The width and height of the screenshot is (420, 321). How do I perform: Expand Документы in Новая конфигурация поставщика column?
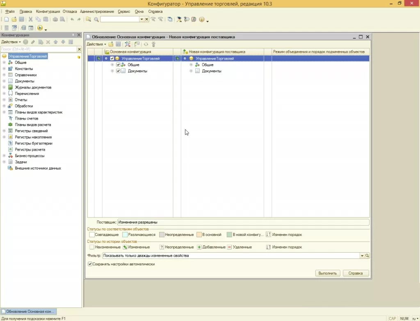click(191, 71)
